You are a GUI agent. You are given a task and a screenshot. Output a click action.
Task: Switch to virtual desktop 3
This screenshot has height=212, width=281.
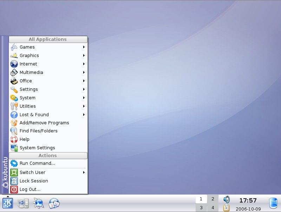point(201,208)
